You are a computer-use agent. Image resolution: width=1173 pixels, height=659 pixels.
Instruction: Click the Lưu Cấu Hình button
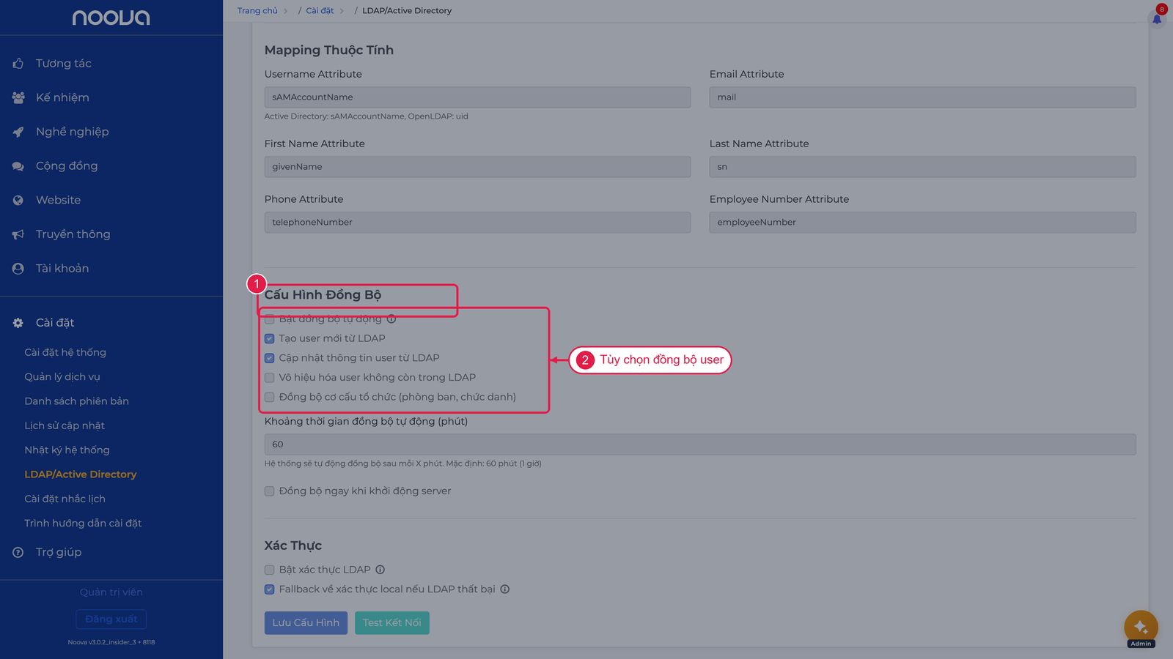306,623
